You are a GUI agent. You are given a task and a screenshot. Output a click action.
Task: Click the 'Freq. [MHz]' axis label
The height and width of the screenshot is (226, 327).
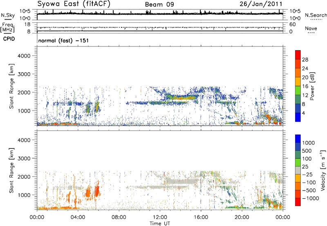(x=8, y=28)
